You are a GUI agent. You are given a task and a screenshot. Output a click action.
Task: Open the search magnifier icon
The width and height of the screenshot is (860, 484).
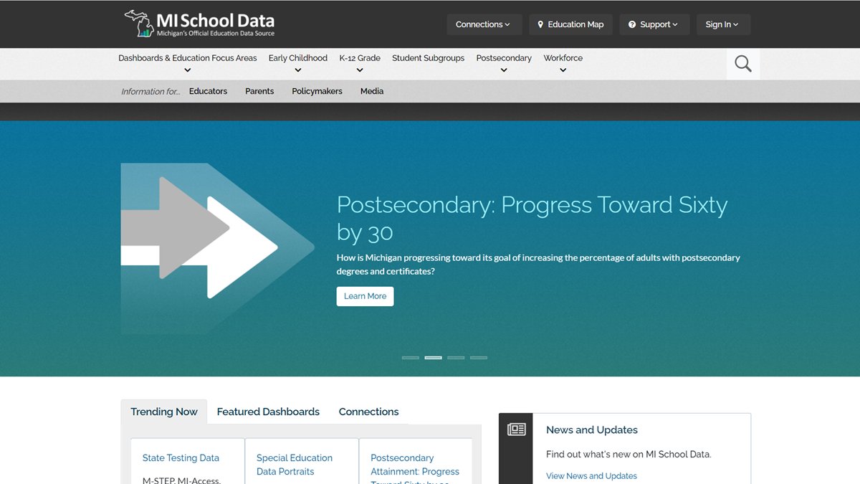tap(743, 64)
